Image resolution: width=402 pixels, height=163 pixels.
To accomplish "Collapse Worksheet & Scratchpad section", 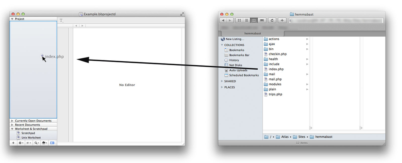I will point(12,129).
